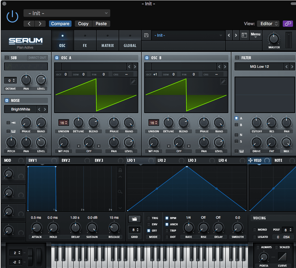This screenshot has width=296, height=268.
Task: Switch to the FX tab
Action: click(85, 41)
